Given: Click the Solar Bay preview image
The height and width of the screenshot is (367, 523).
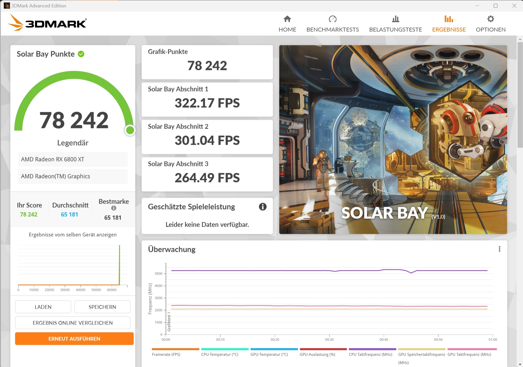Looking at the screenshot, I should [393, 139].
